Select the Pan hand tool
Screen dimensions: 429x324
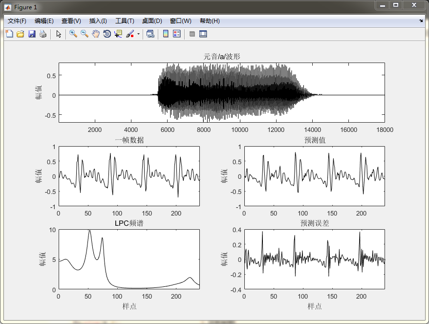(x=95, y=34)
